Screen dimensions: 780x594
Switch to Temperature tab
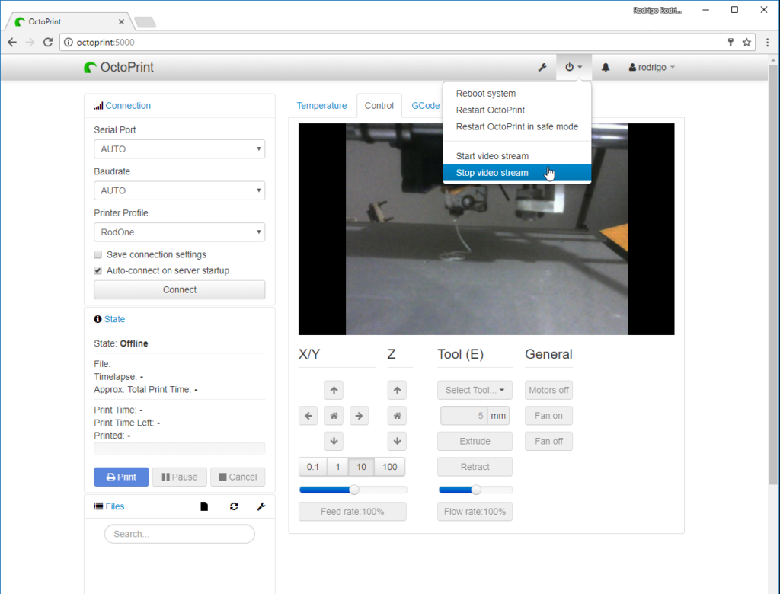[322, 105]
